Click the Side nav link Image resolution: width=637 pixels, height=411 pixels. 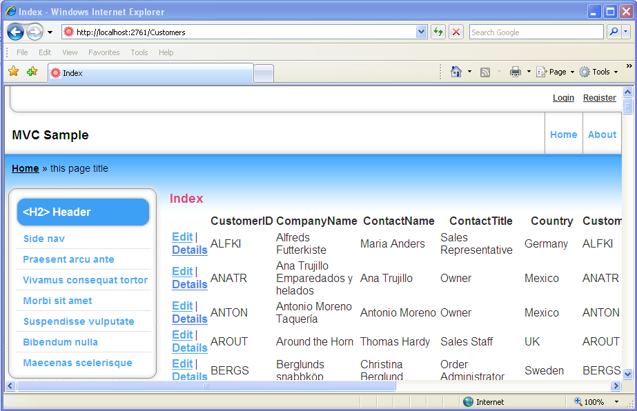tap(44, 239)
